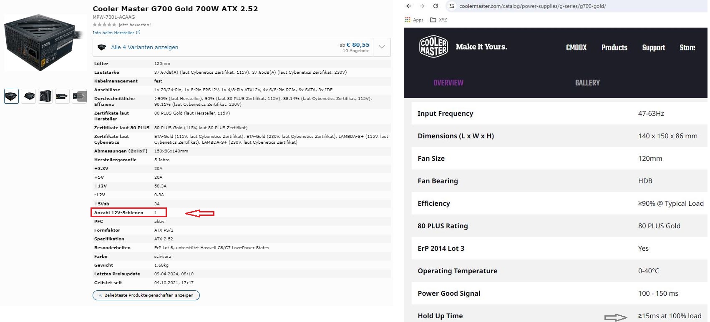Reload the Cooler Master page
Viewport: 710px width, 322px height.
pos(436,6)
